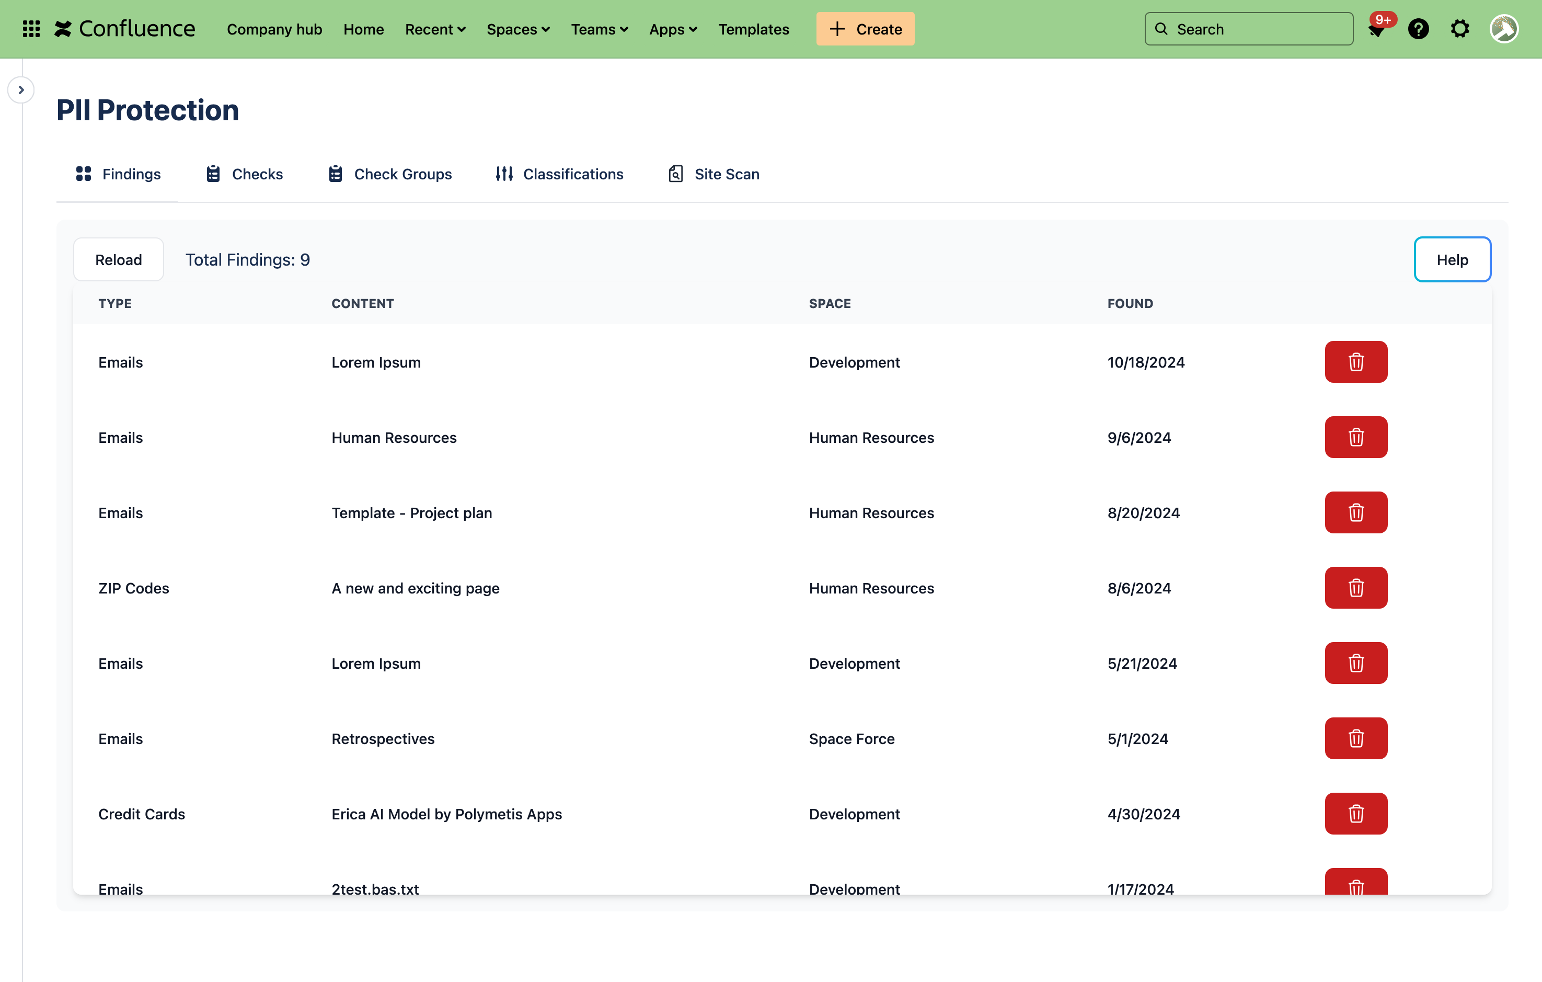
Task: Click the Reload button
Action: 119,259
